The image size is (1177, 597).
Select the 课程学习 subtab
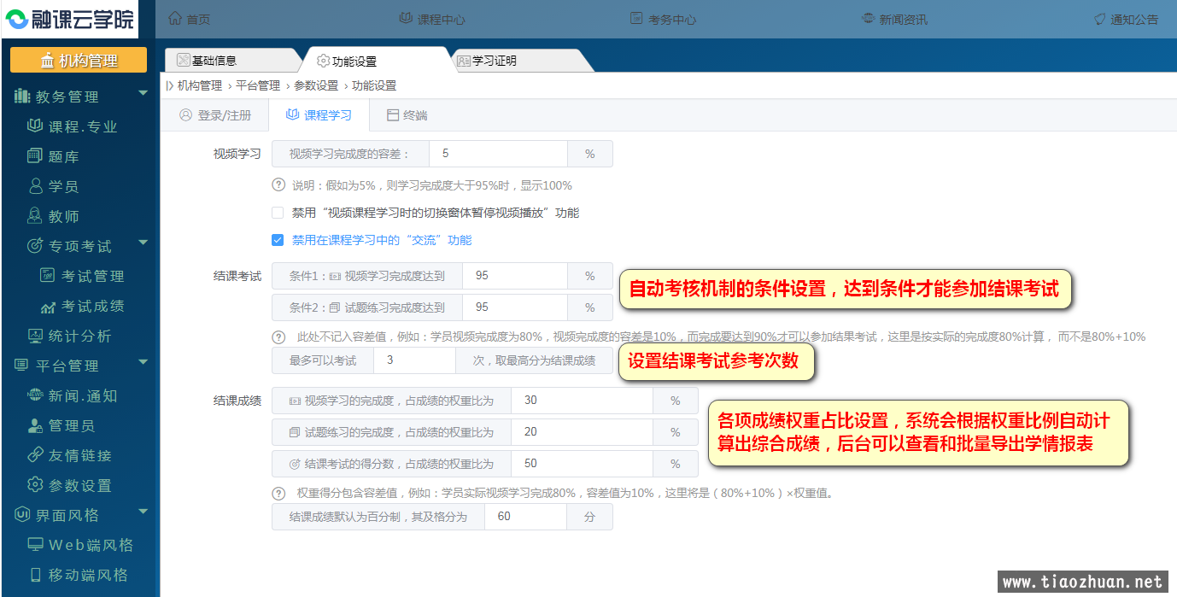(319, 114)
